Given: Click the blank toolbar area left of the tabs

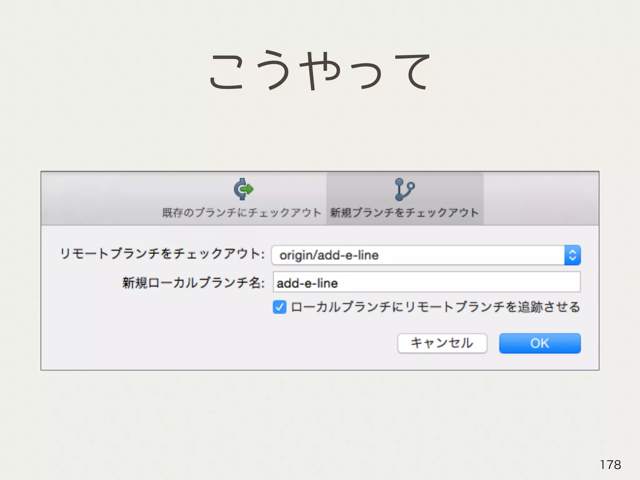Looking at the screenshot, I should point(100,198).
